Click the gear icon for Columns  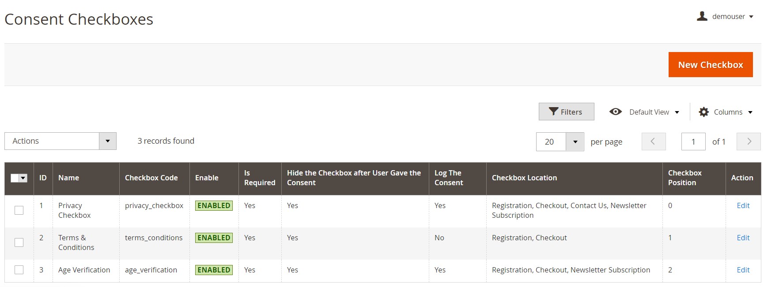[703, 112]
